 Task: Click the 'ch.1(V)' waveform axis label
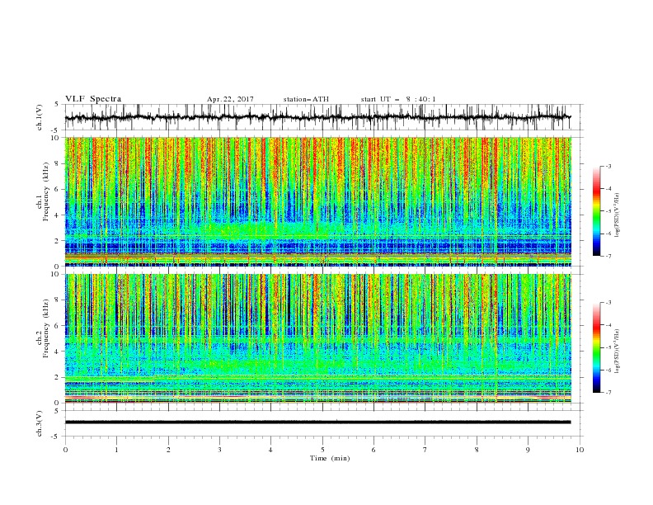[40, 117]
